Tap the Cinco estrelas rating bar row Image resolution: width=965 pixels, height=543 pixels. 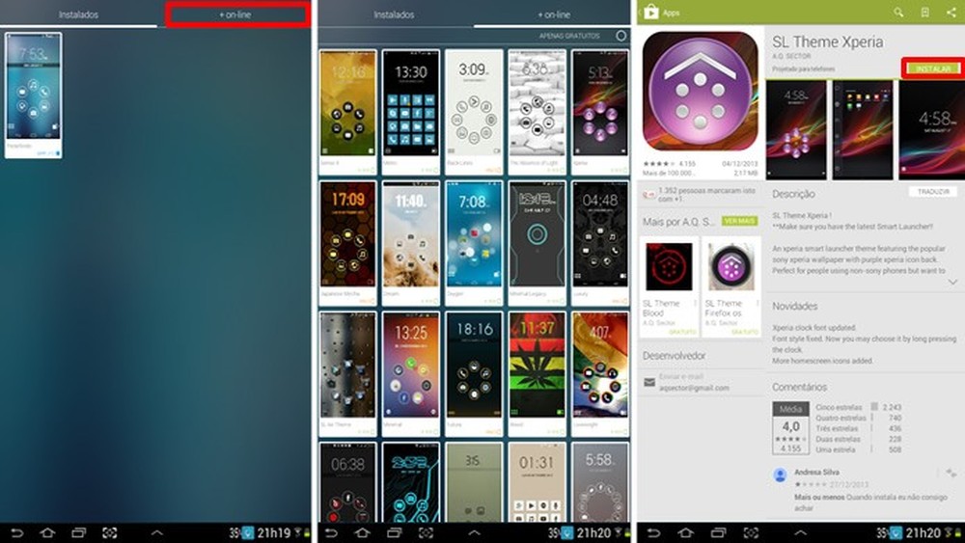[x=859, y=407]
